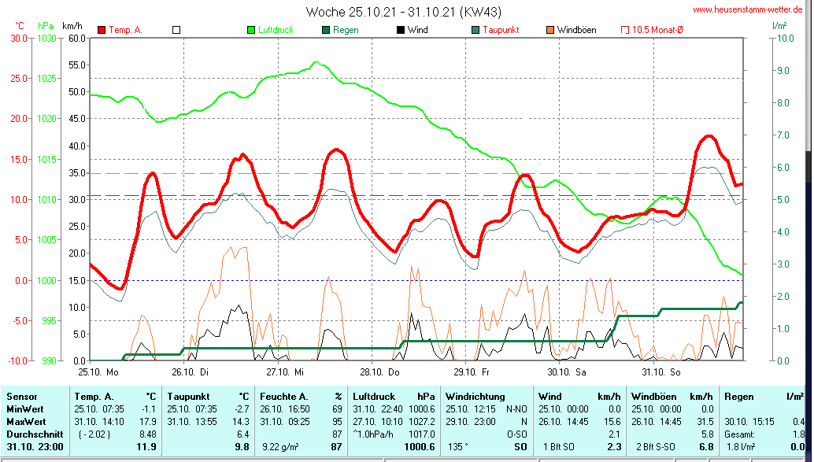Click the '30.10. 15:15' rain timestamp

tap(749, 422)
